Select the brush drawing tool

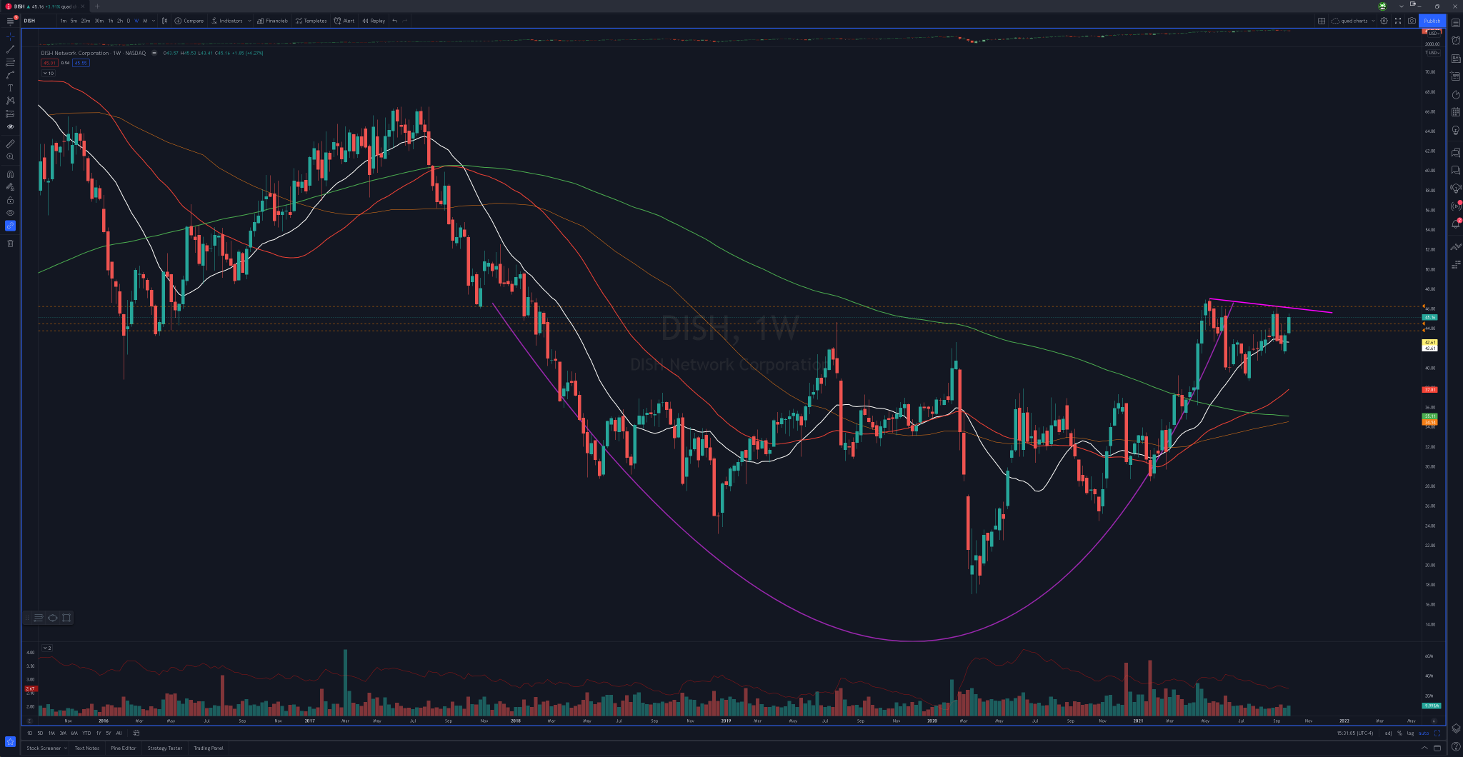pos(10,75)
